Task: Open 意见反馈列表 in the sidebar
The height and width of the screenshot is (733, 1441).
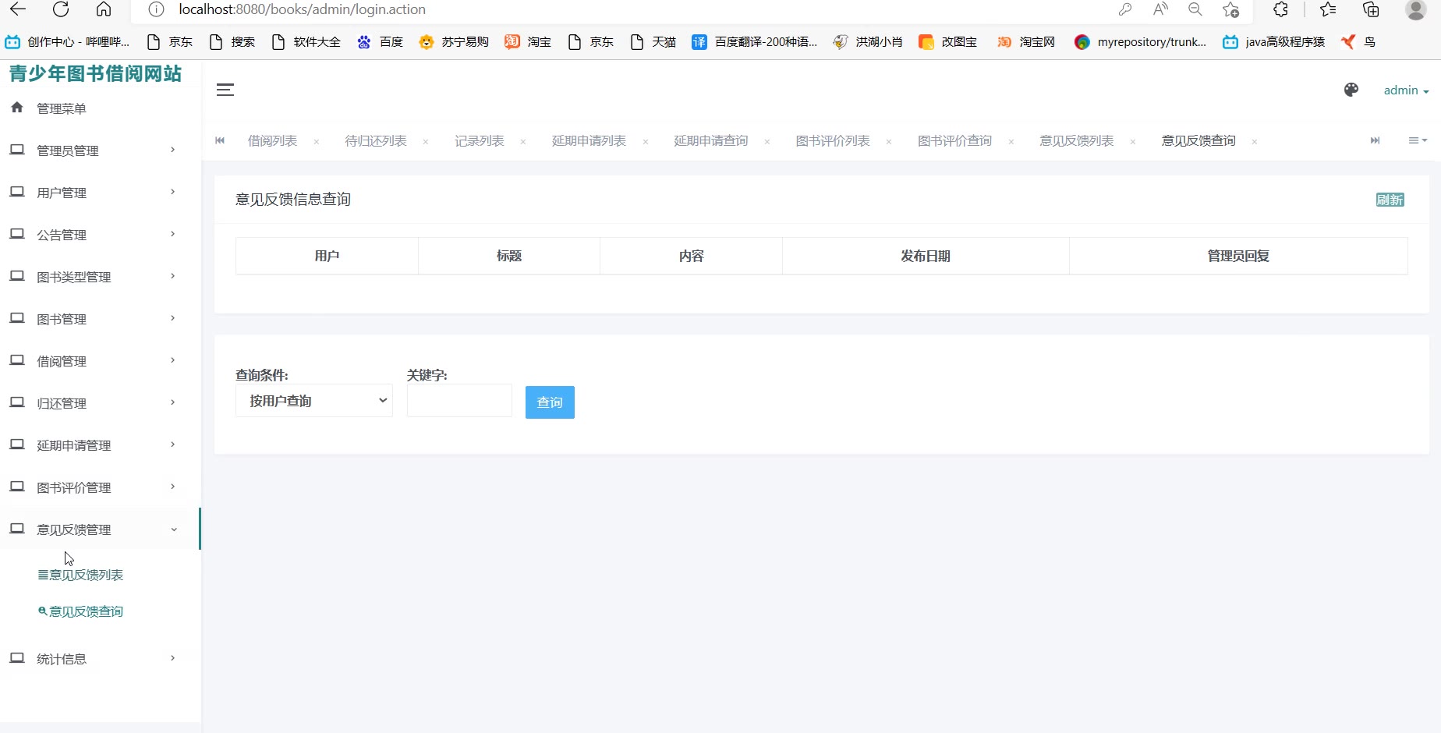Action: coord(81,575)
